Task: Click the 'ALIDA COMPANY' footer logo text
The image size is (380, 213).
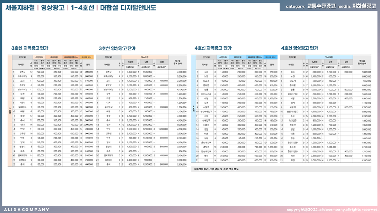Action: (27, 210)
